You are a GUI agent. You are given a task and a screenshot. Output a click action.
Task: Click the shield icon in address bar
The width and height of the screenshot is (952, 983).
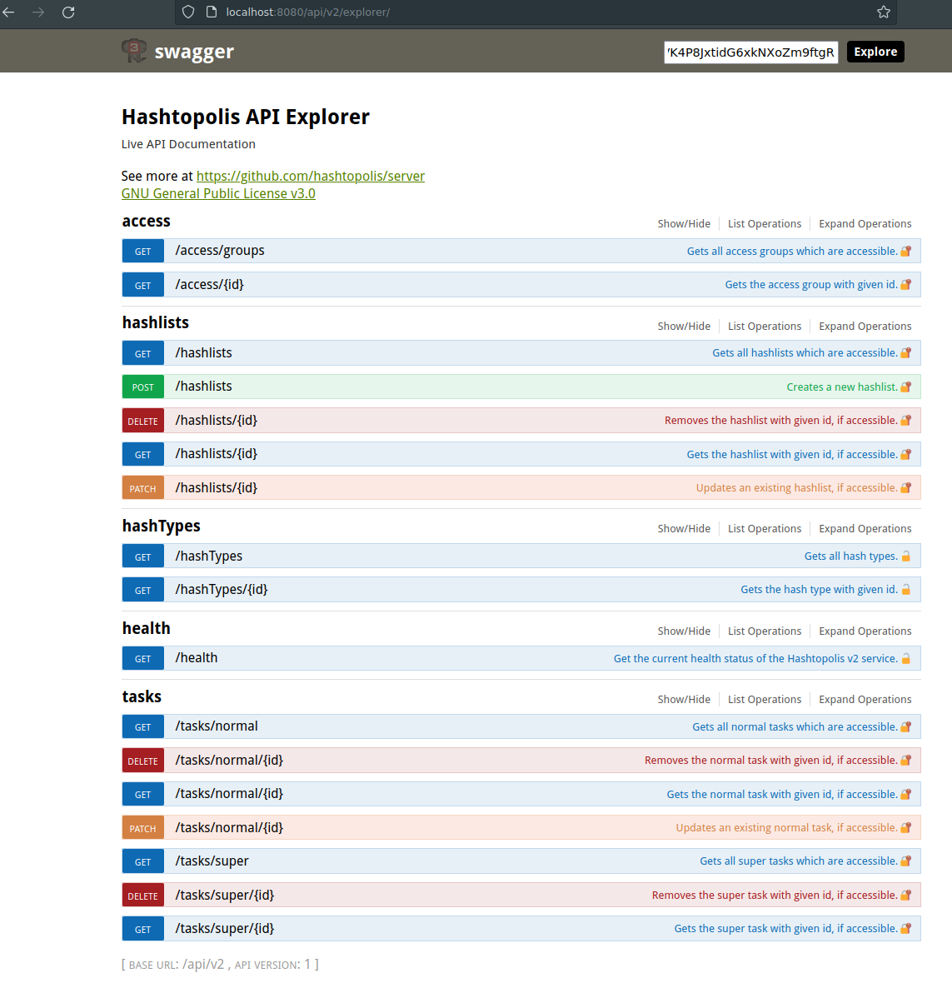(188, 12)
